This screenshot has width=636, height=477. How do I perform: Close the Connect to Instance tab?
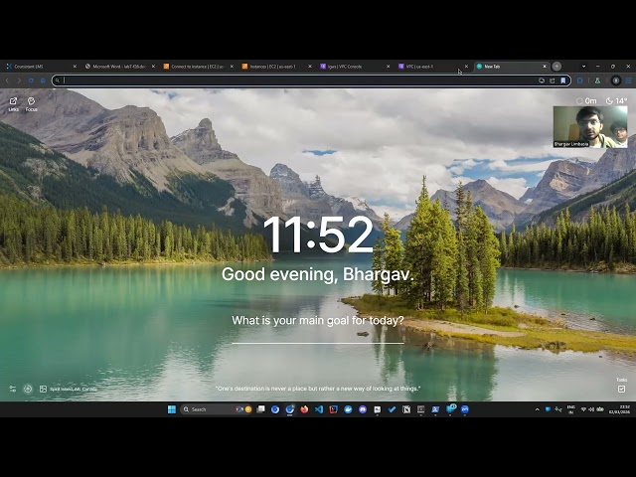coord(232,67)
